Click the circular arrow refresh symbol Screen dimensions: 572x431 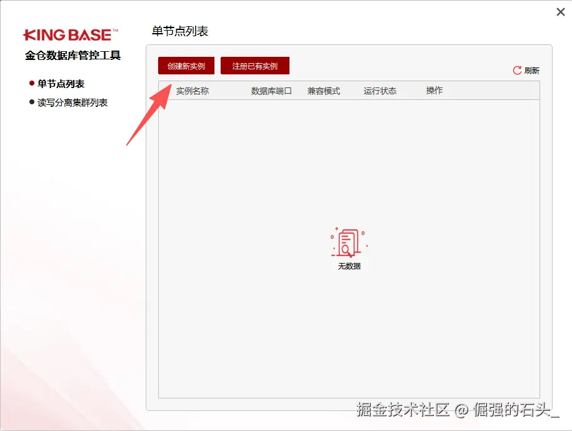click(516, 71)
